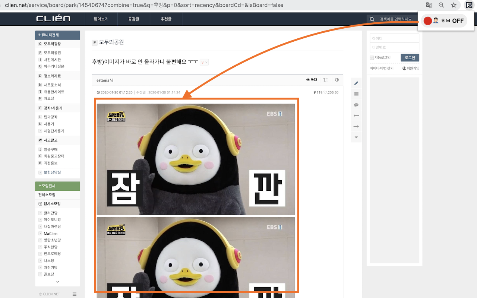This screenshot has width=477, height=298.
Task: Select the pencil write-post icon
Action: 356,83
